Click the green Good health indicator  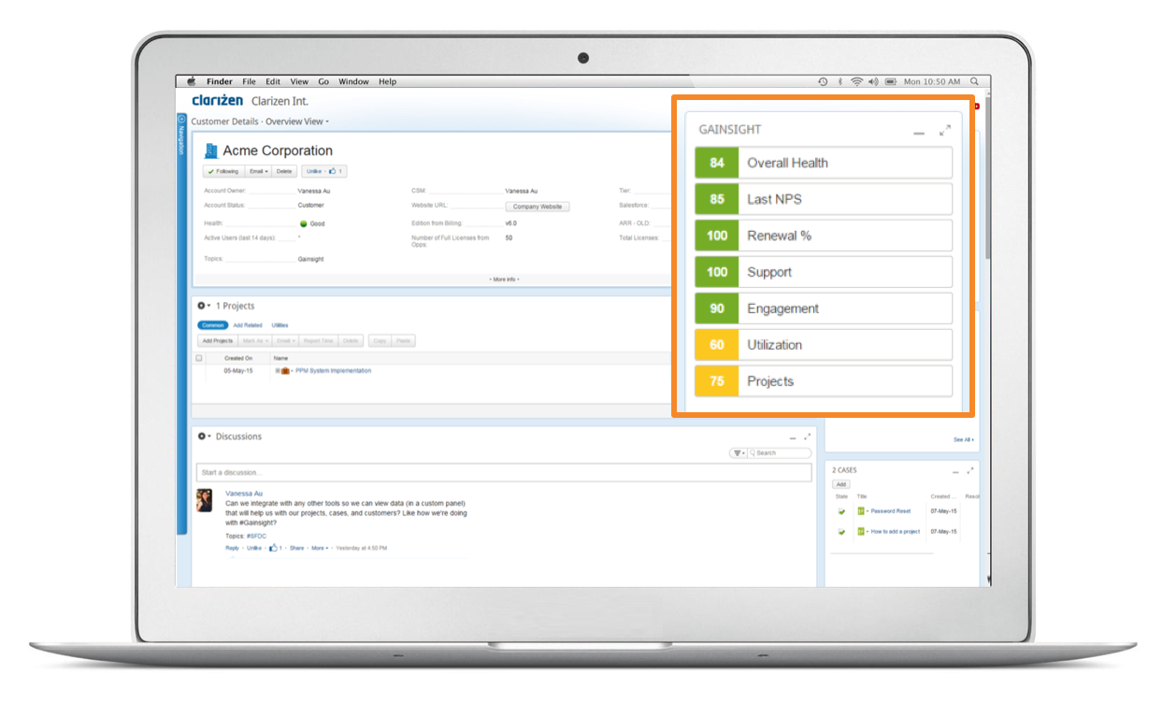(304, 224)
